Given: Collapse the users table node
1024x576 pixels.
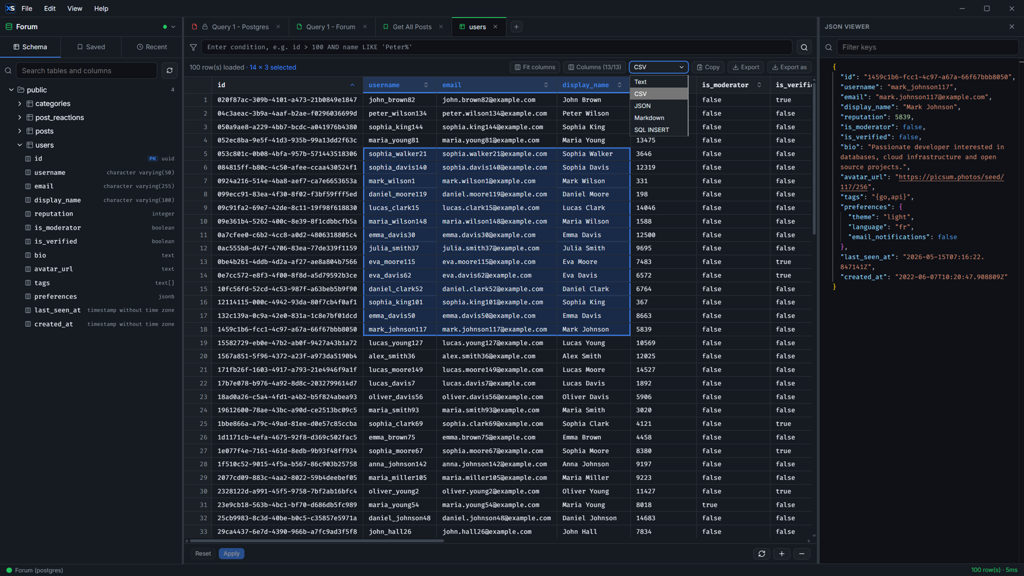Looking at the screenshot, I should tap(20, 145).
